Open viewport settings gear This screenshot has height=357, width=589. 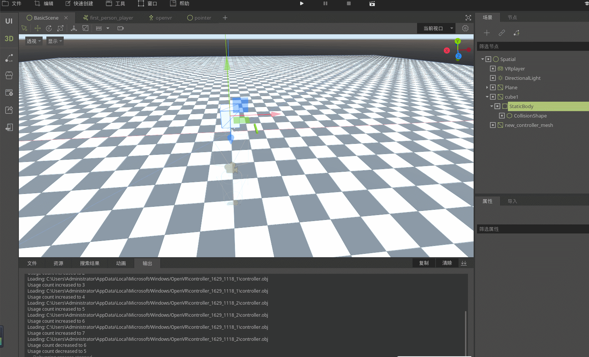click(x=465, y=28)
